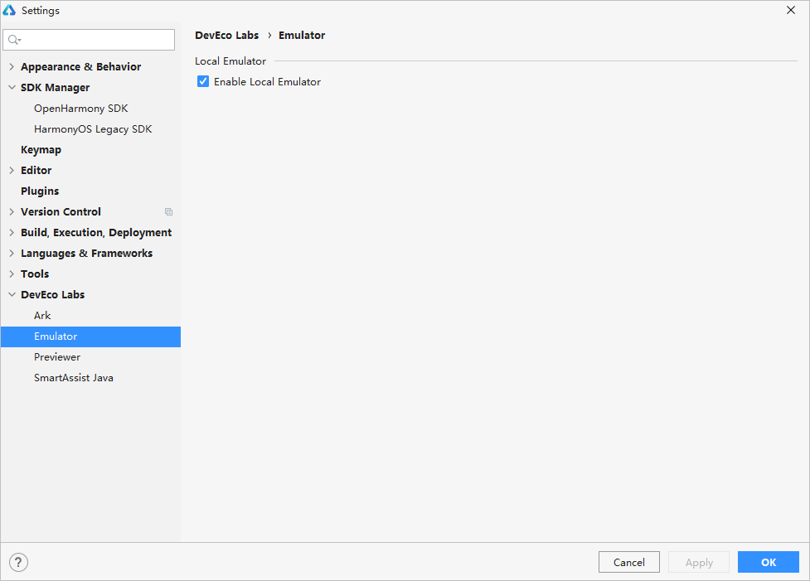Select the Editor category
Image resolution: width=810 pixels, height=581 pixels.
36,170
